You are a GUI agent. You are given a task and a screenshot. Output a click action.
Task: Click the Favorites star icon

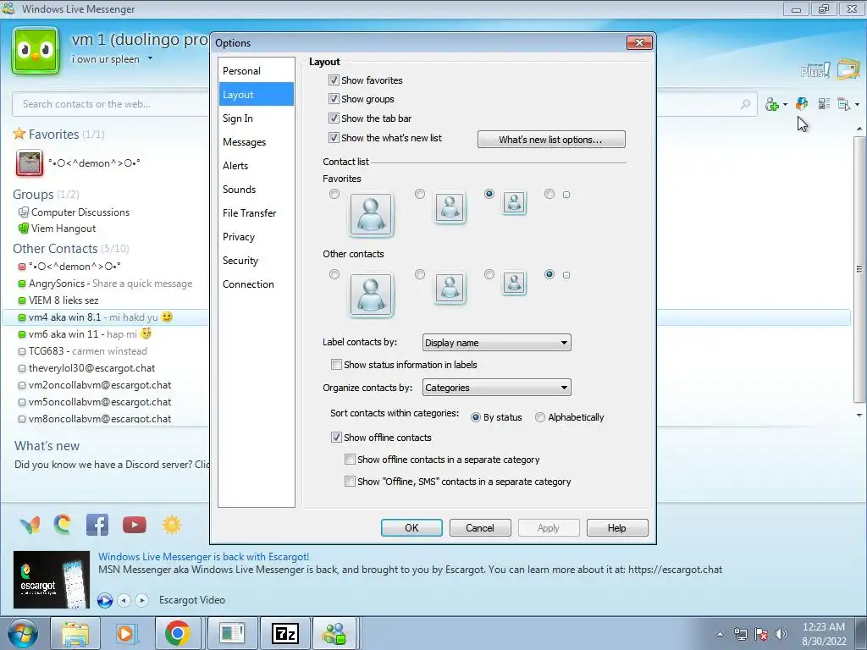[19, 134]
